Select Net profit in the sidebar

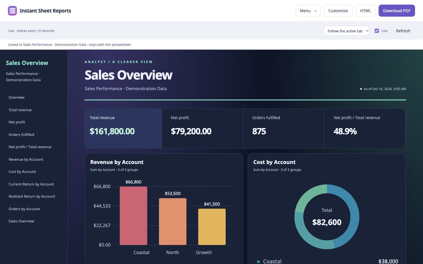[x=17, y=122]
